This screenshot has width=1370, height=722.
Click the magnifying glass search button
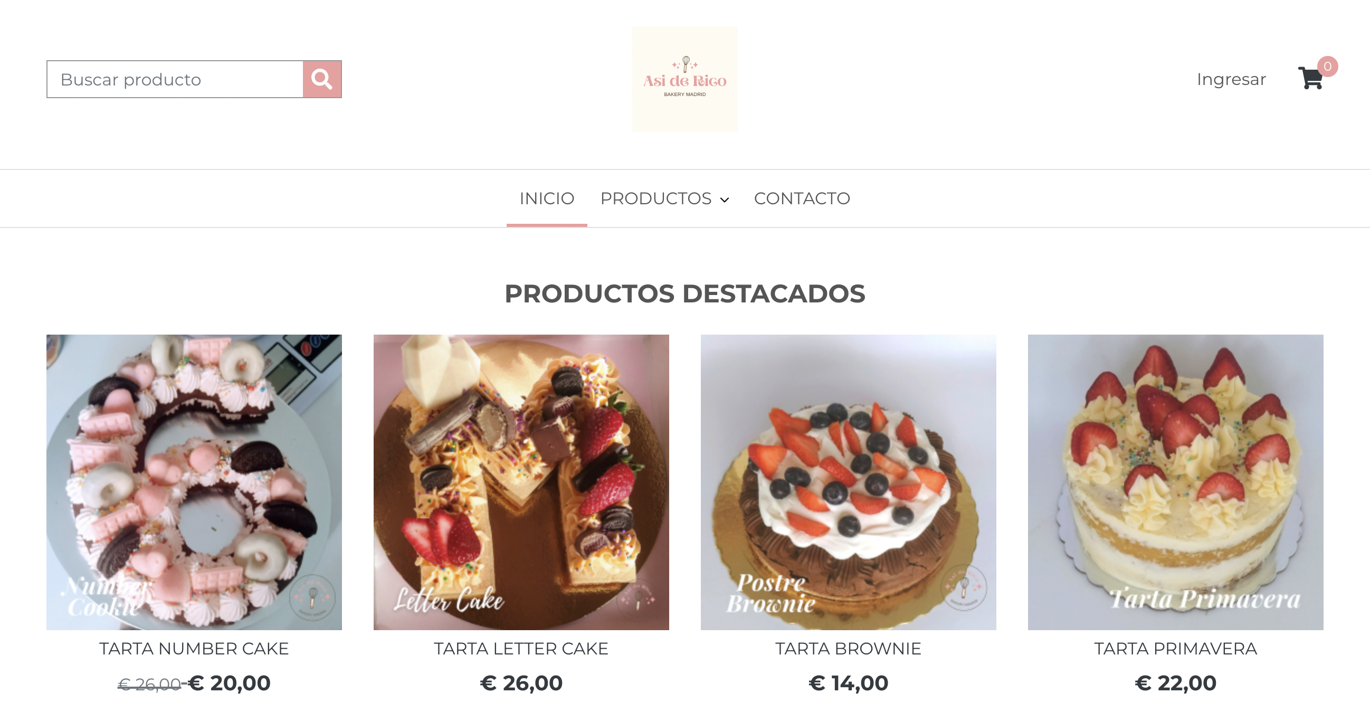click(322, 79)
